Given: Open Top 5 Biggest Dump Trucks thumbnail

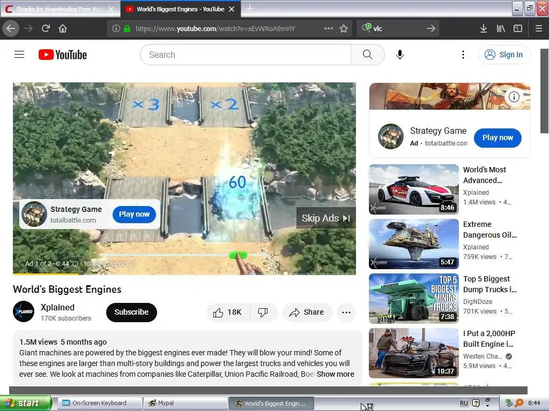Looking at the screenshot, I should pos(413,299).
